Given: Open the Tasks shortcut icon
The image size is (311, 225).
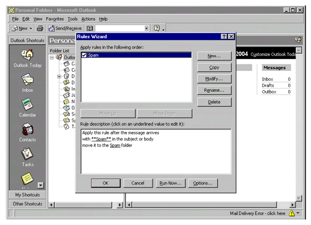Looking at the screenshot, I should (27, 154).
